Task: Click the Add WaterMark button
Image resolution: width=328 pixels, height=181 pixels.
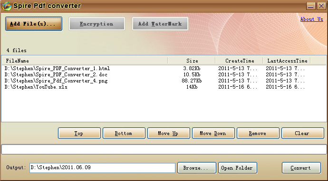Action: click(160, 24)
